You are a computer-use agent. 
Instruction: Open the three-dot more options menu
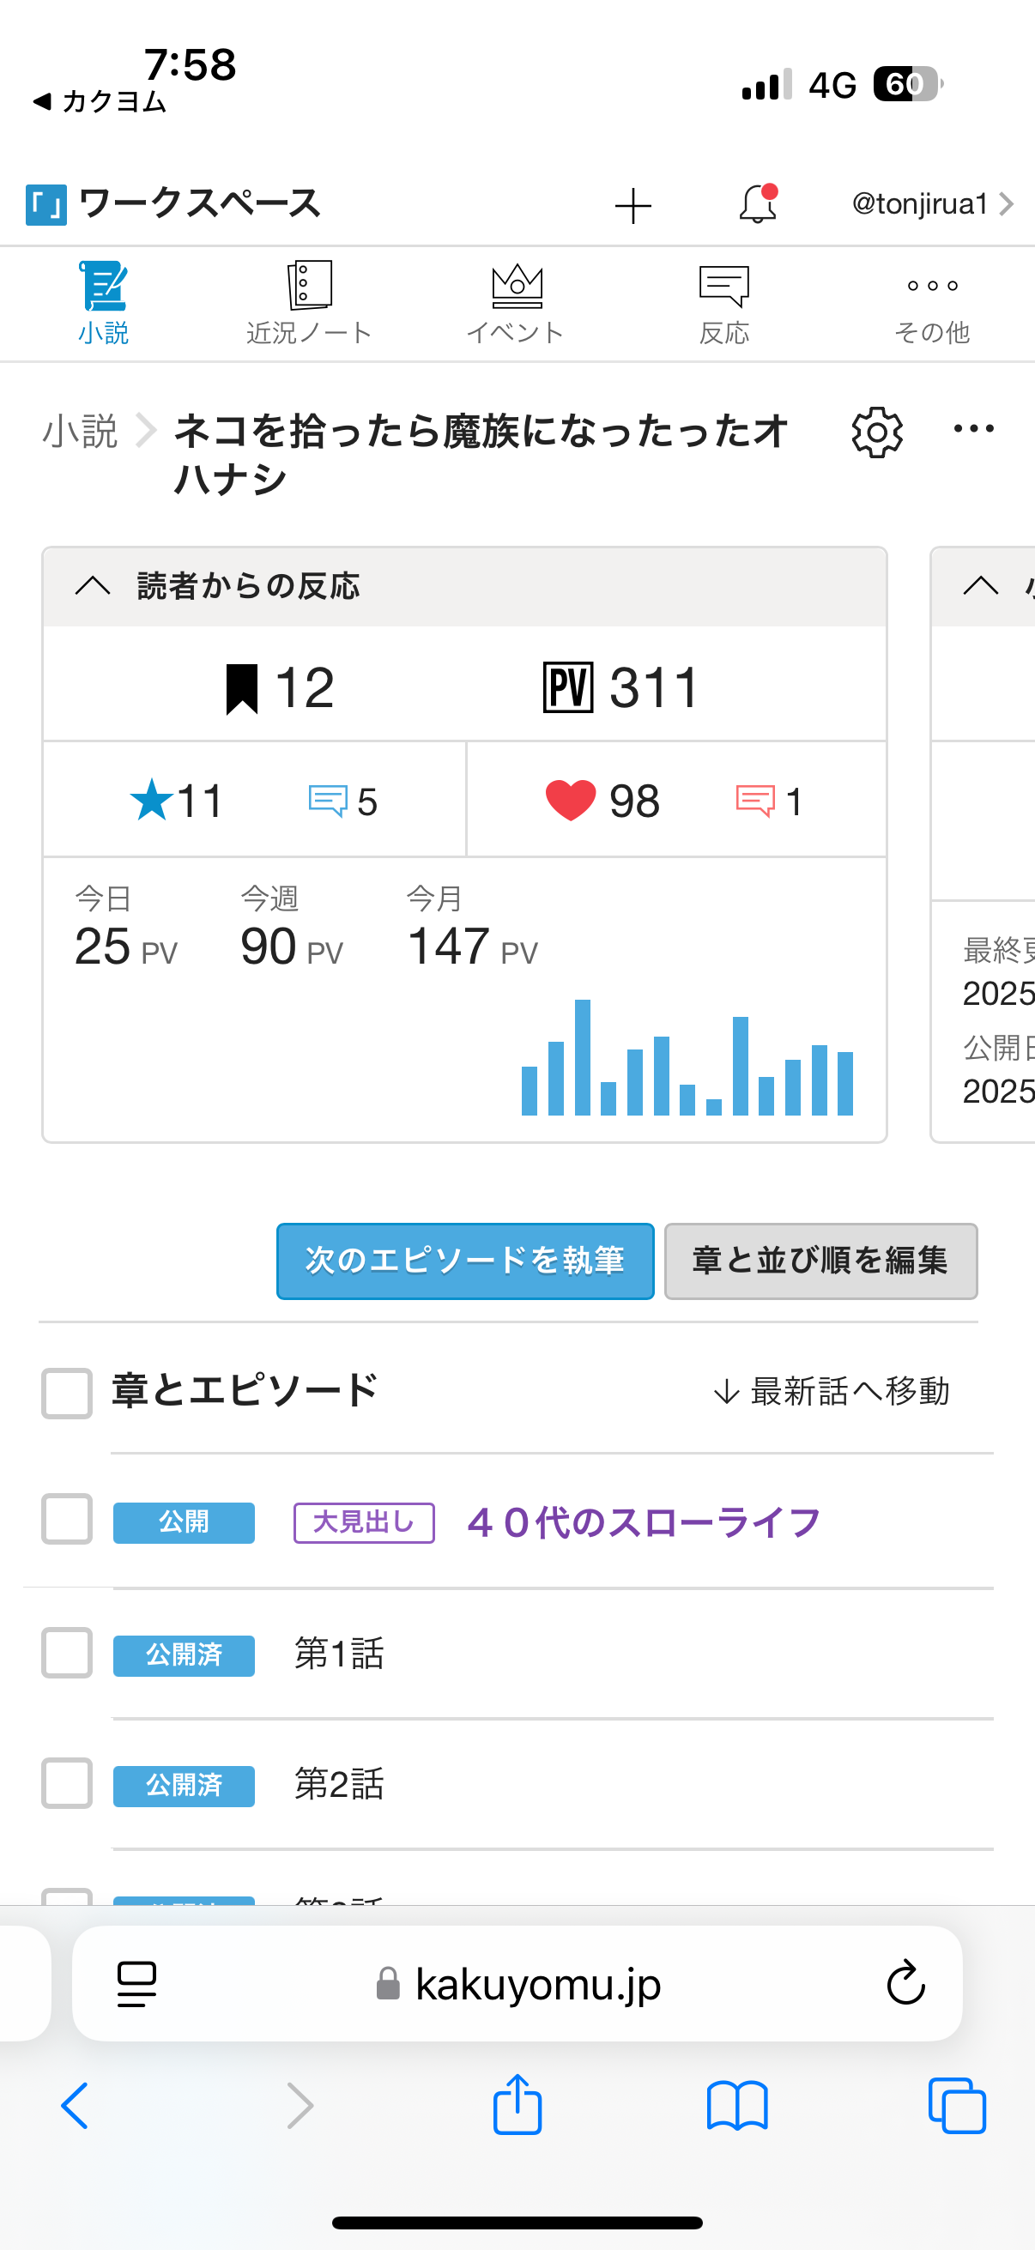973,429
